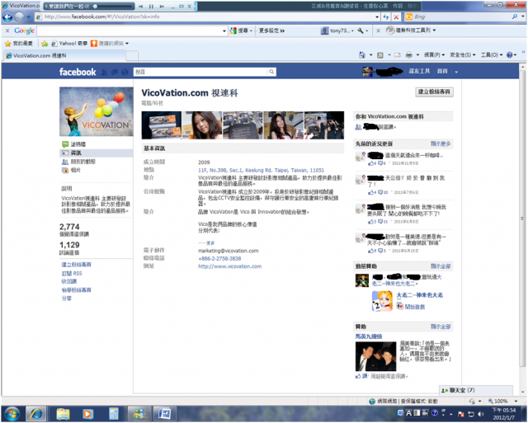This screenshot has height=423, width=528.
Task: Click the more link under brand description
Action: click(210, 243)
